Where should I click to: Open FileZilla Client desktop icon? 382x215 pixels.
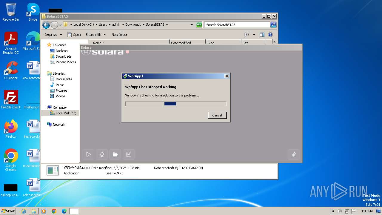click(x=11, y=100)
